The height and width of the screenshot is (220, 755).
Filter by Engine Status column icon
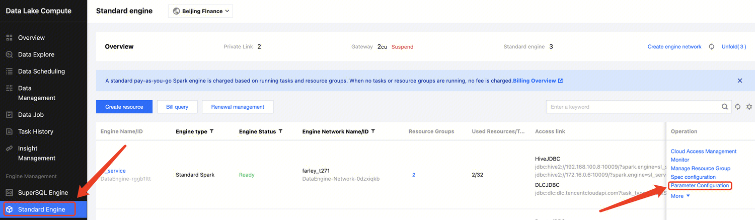click(x=280, y=131)
